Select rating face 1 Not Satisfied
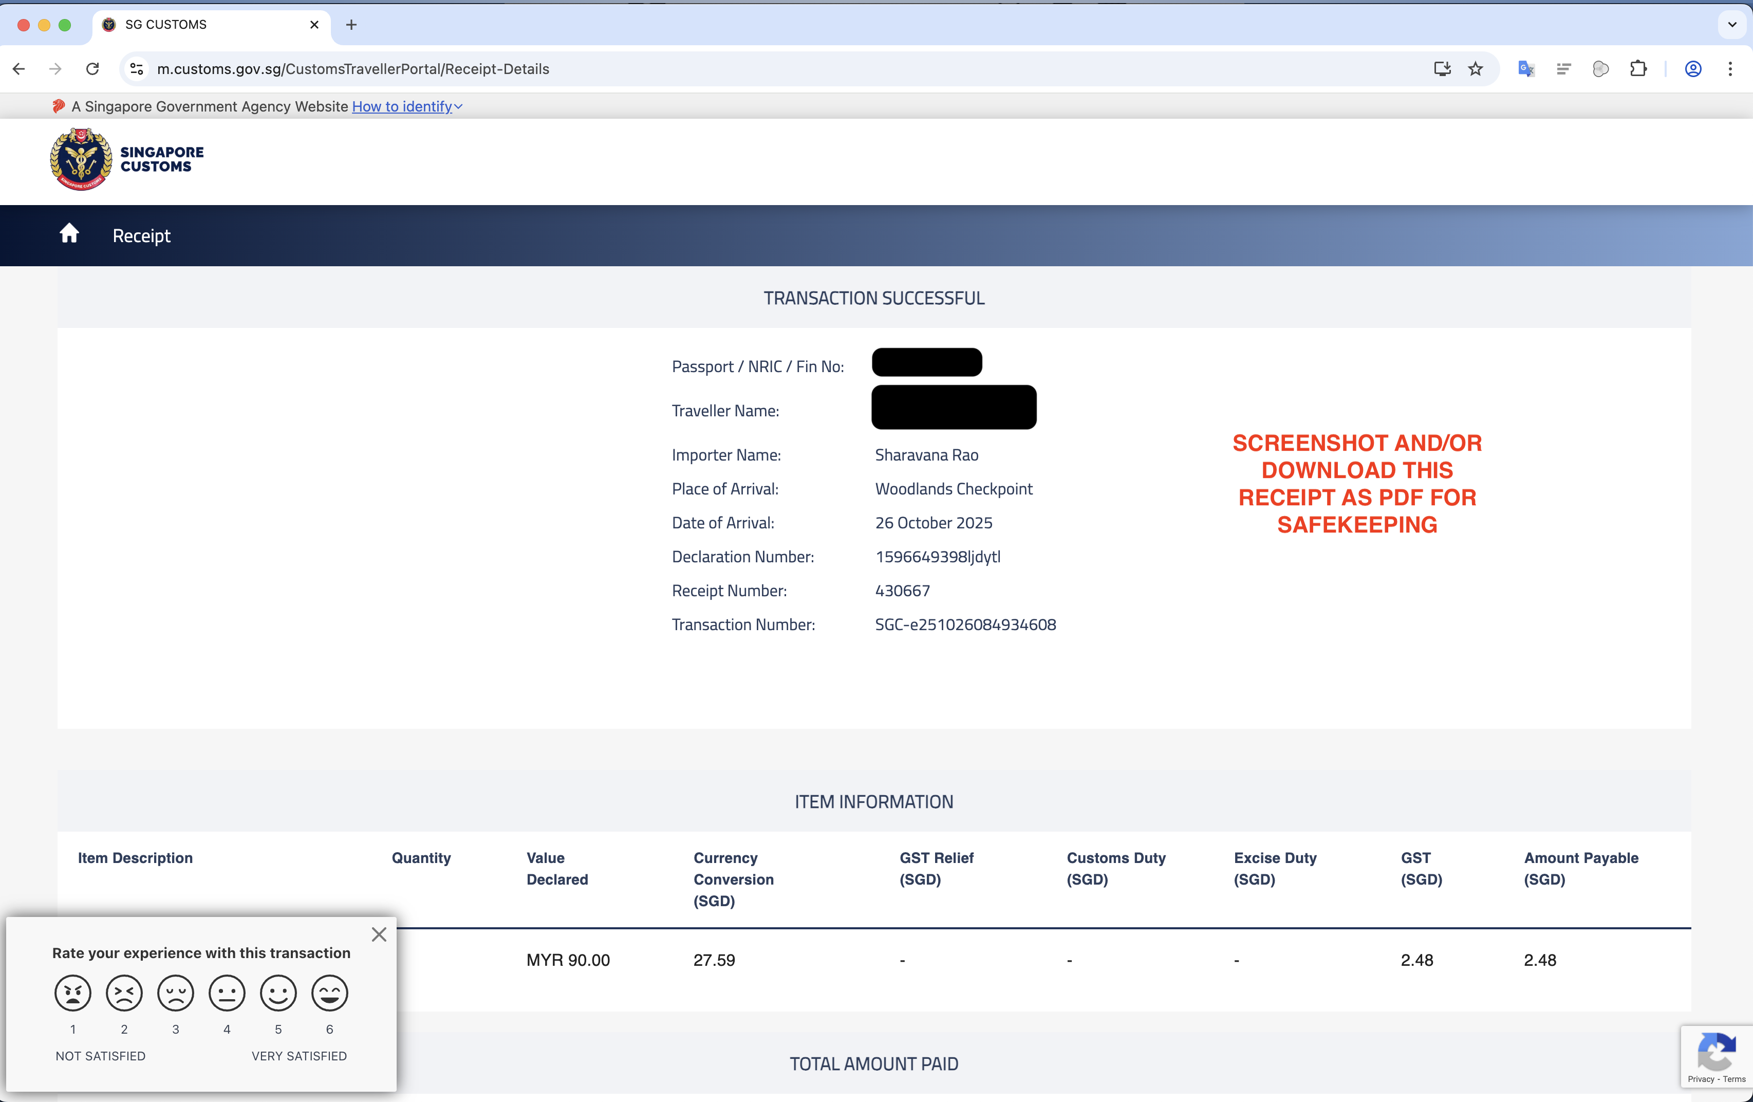 [72, 993]
